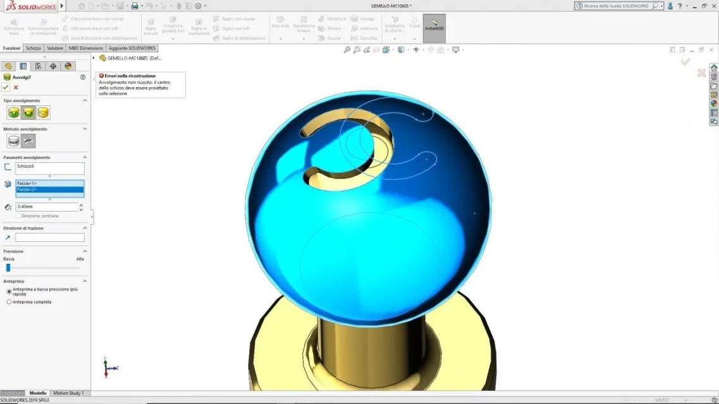
Task: Expand the GEMELLO-MC1060S feature tree
Action: tap(94, 58)
